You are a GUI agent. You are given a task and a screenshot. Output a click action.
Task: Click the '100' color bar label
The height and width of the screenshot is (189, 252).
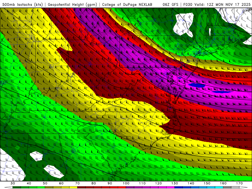126,183
